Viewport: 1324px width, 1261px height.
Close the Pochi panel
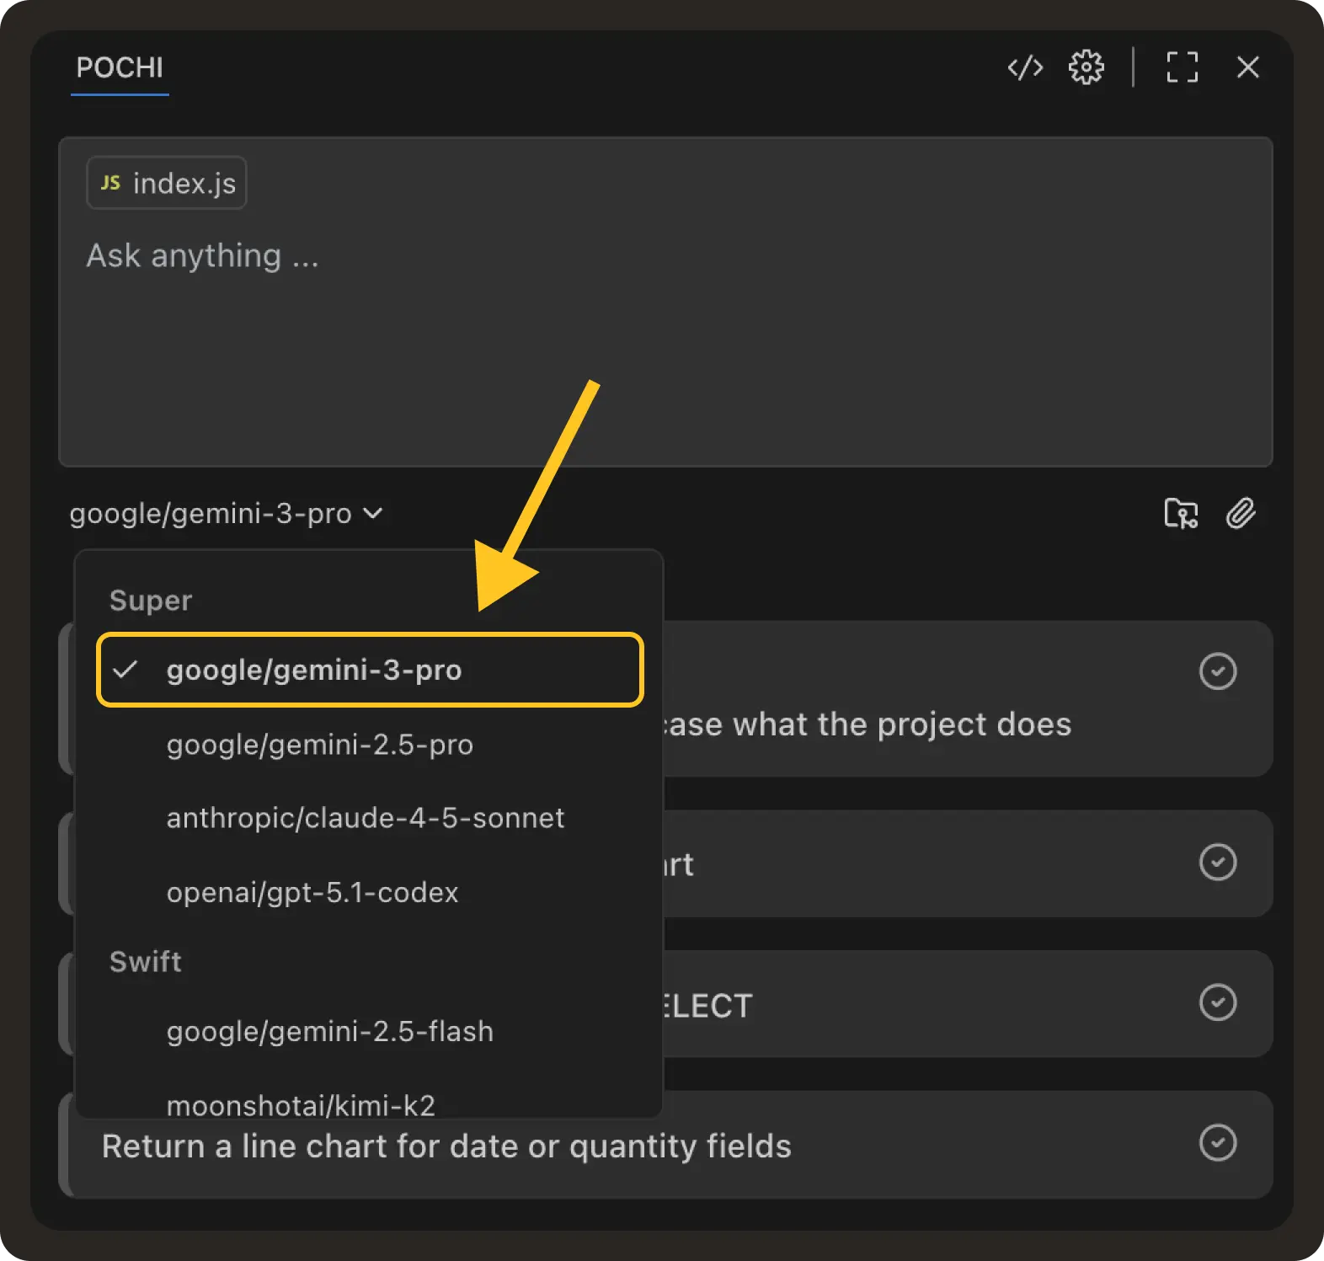1247,67
